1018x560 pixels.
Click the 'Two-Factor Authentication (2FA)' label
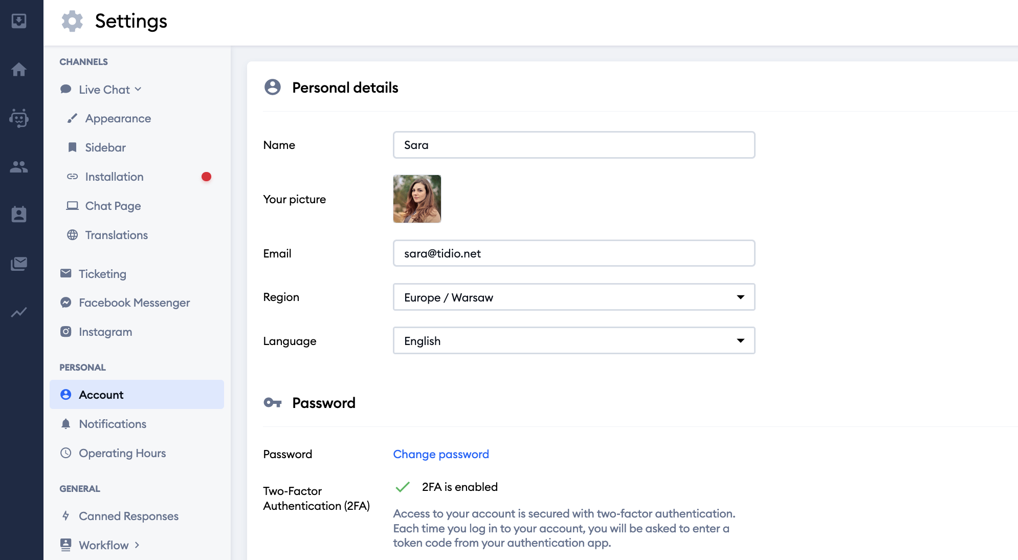[316, 499]
